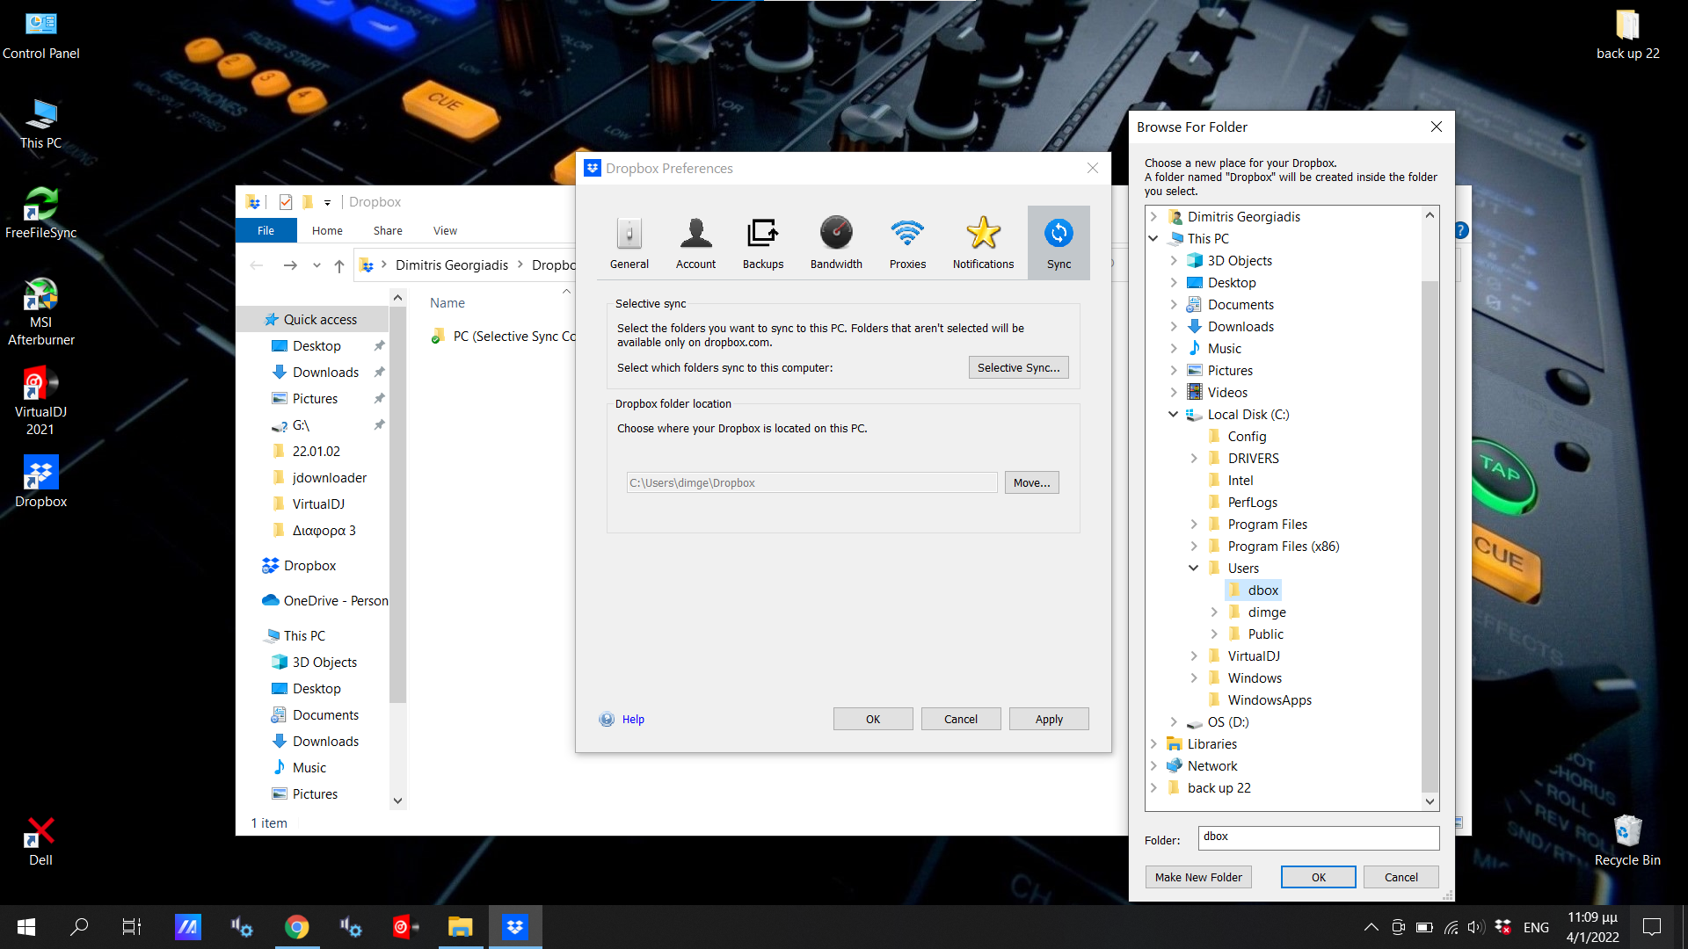
Task: Open File Explorer from the taskbar
Action: click(x=460, y=927)
